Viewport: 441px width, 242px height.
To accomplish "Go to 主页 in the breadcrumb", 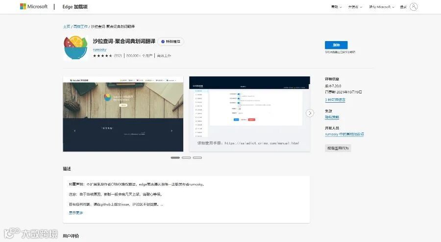I will pos(66,26).
